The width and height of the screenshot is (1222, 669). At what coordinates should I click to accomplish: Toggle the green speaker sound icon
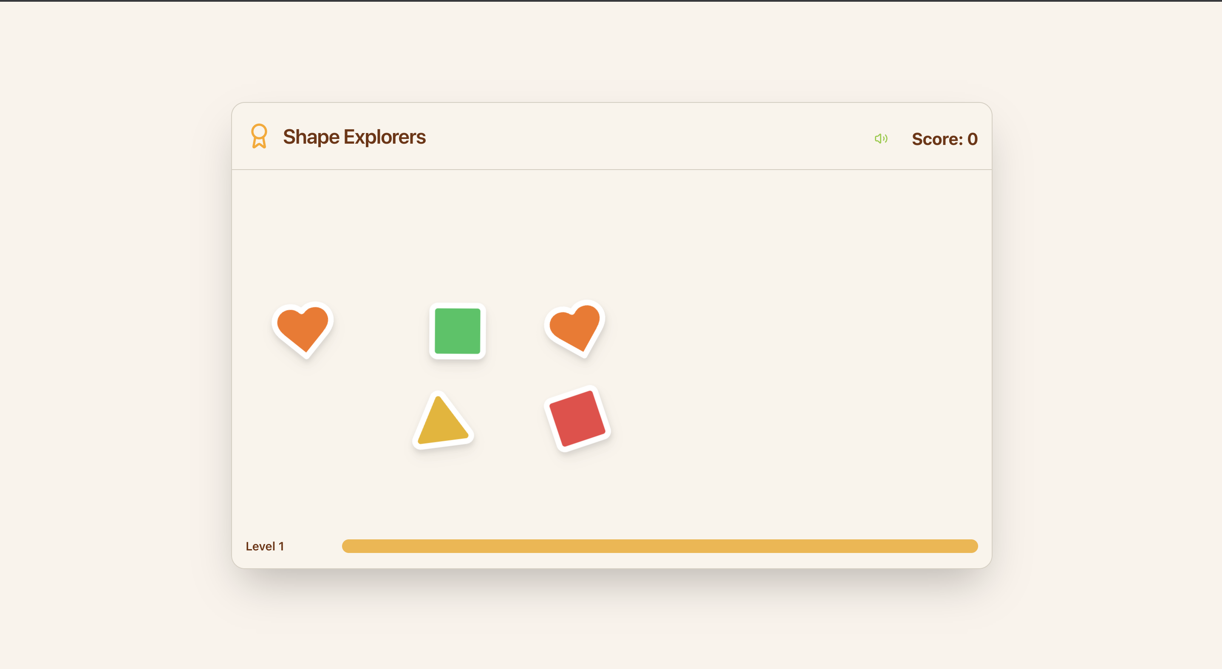pyautogui.click(x=881, y=139)
